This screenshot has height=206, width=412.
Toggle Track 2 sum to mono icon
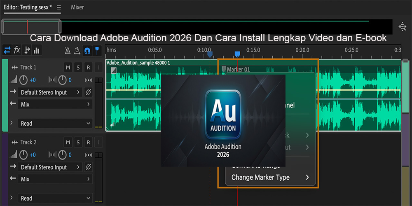tap(88, 155)
